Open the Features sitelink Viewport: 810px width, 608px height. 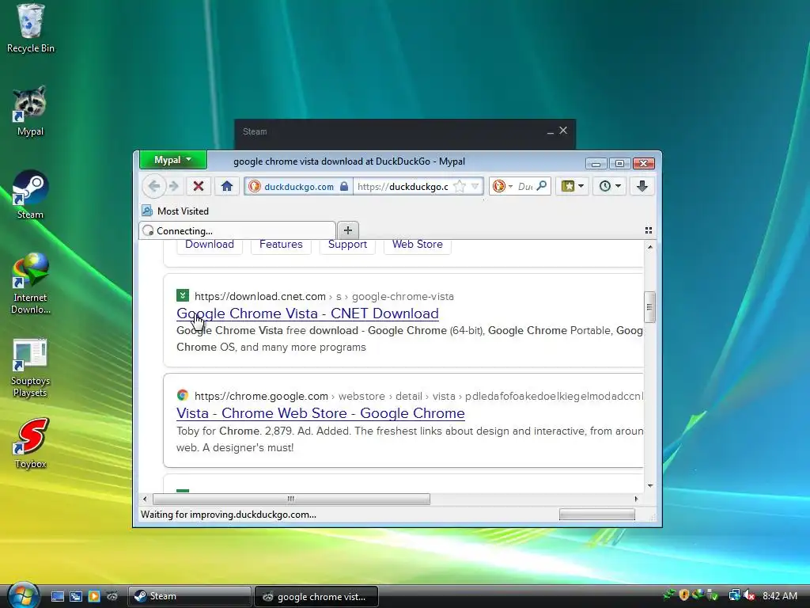[x=281, y=245]
